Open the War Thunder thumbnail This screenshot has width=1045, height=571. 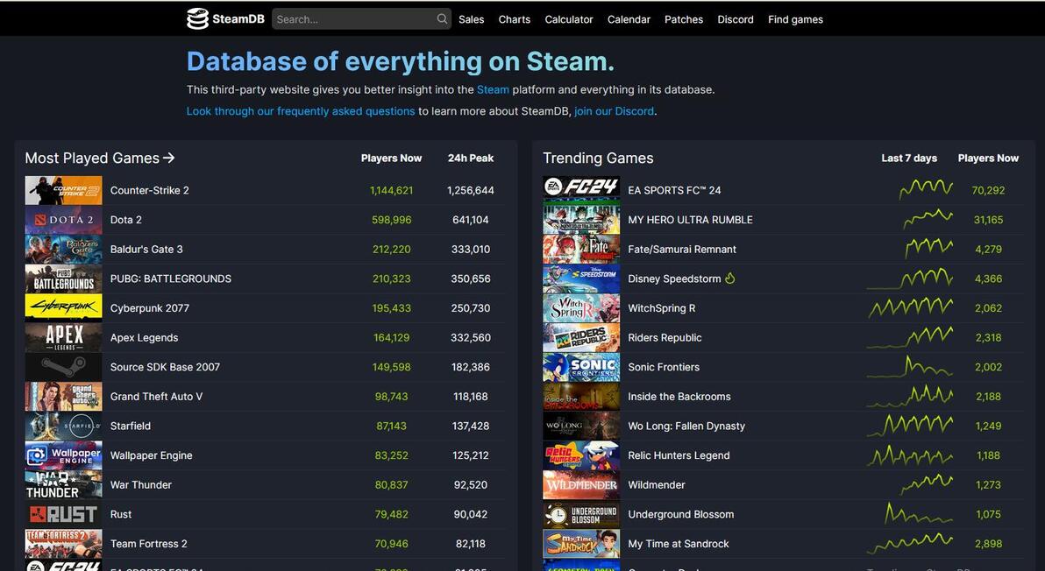[x=63, y=484]
